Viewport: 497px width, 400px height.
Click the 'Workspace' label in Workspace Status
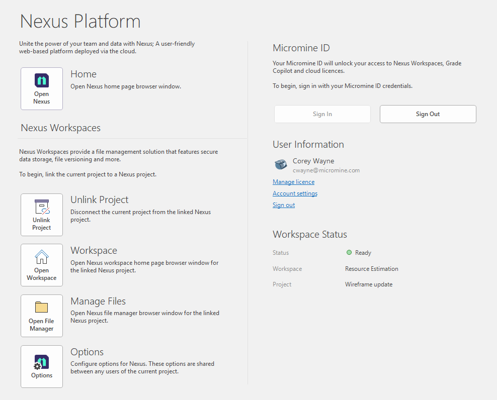(x=287, y=269)
